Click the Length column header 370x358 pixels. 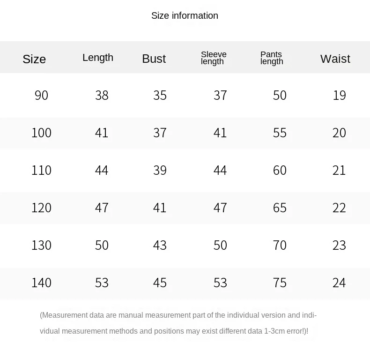point(98,58)
